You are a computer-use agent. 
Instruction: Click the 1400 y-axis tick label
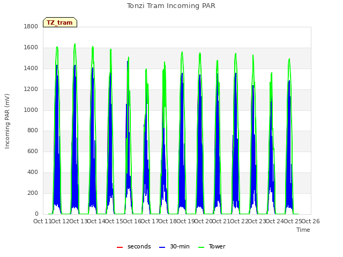[31, 68]
